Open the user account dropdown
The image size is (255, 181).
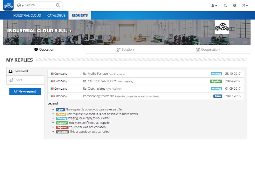pos(214,5)
